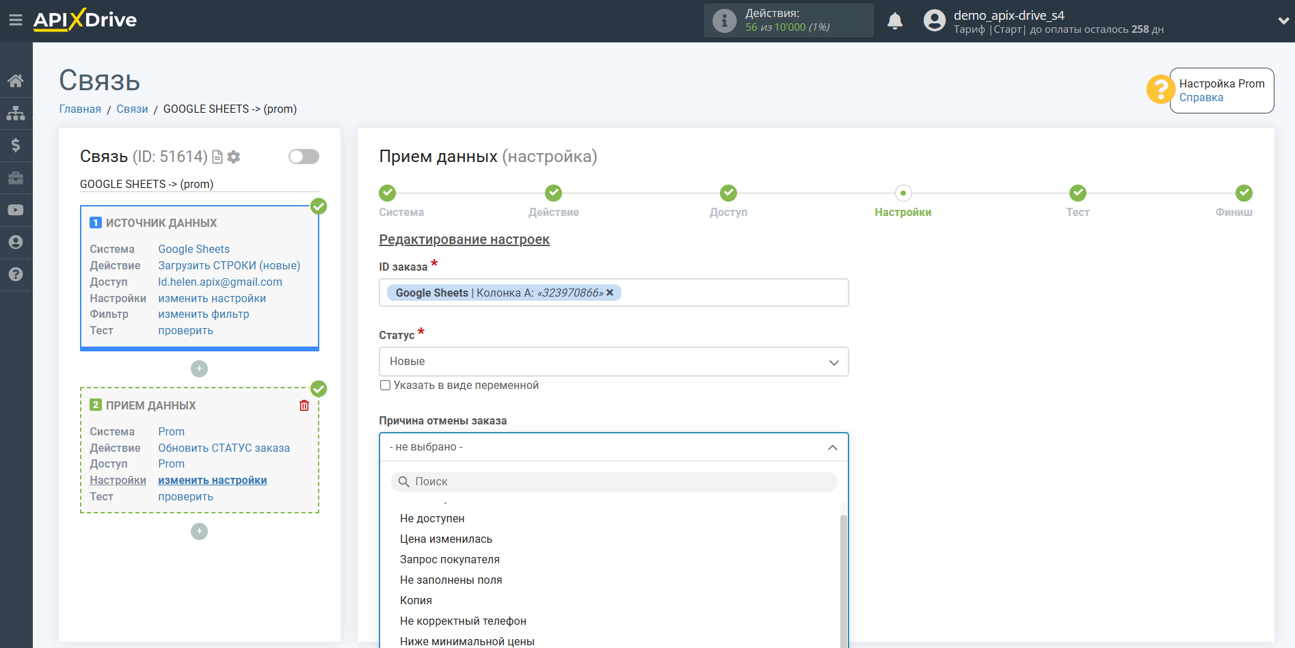Open the hamburger menu

(x=16, y=21)
